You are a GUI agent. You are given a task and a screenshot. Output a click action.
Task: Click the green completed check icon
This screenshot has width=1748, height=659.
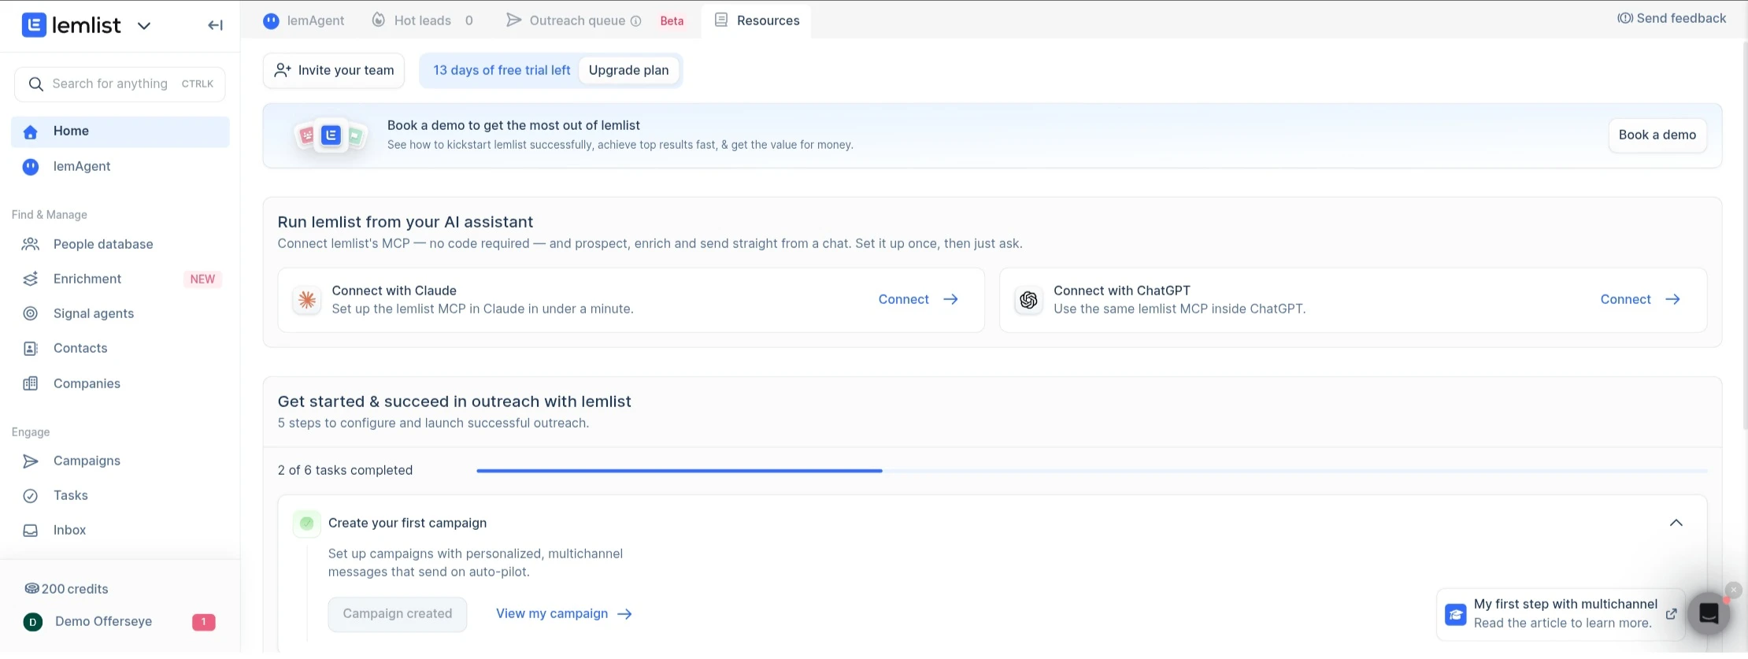click(307, 523)
